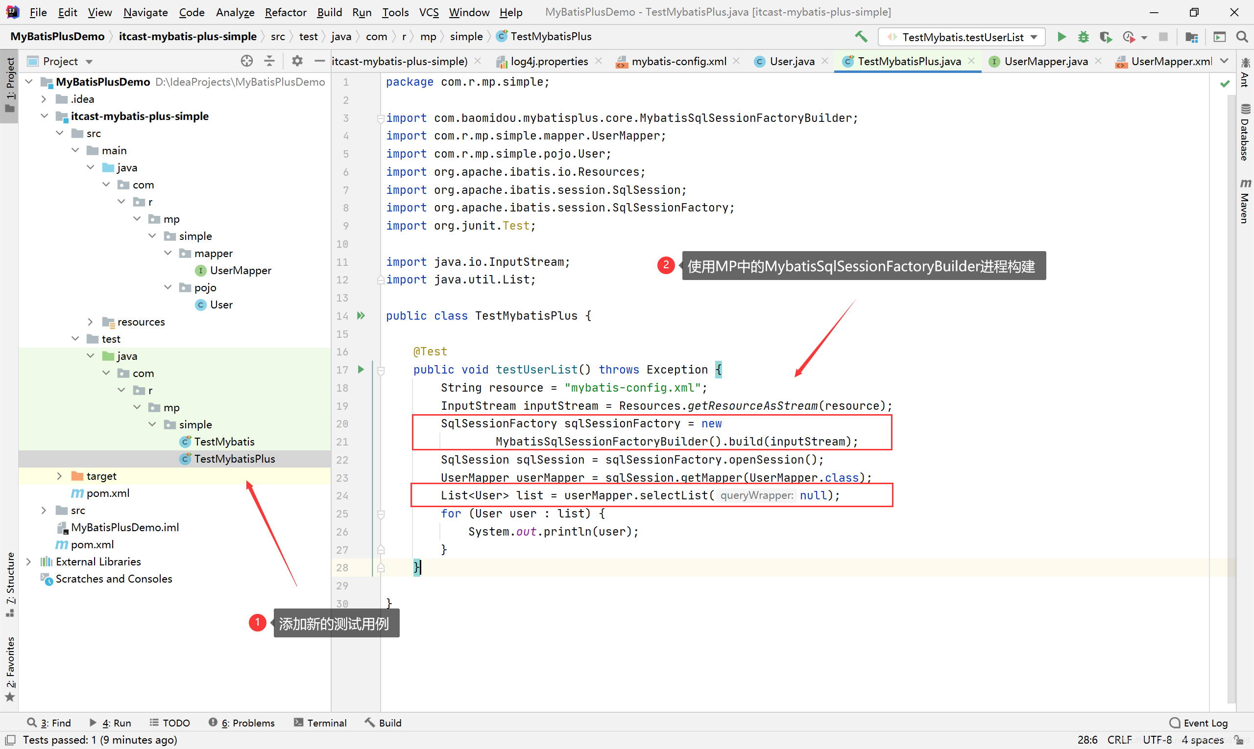Close the log4j.properties tab
The image size is (1254, 749).
click(599, 61)
